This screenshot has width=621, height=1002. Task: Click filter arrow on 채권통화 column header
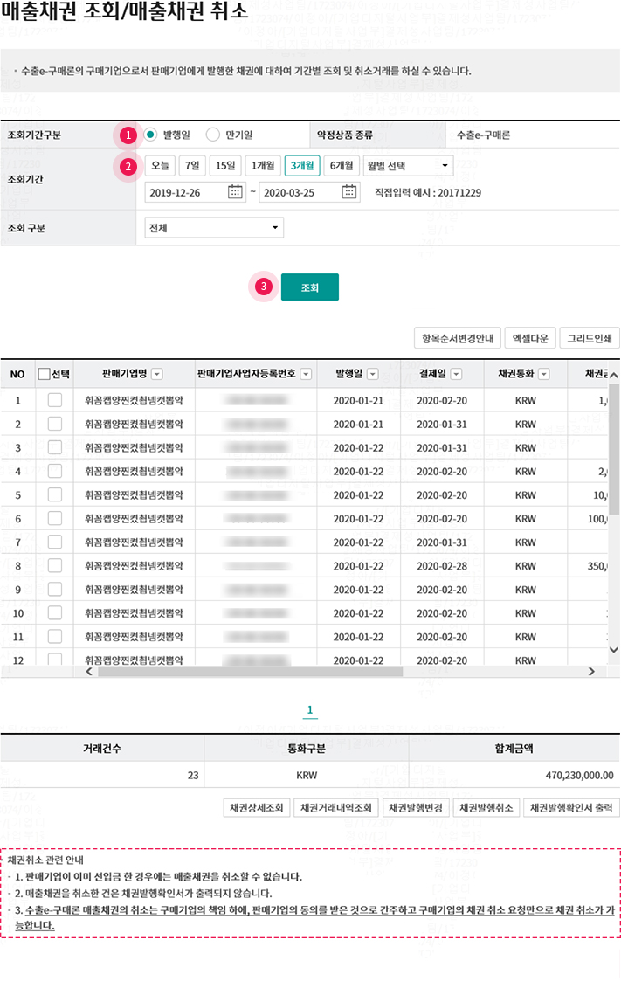pos(544,374)
